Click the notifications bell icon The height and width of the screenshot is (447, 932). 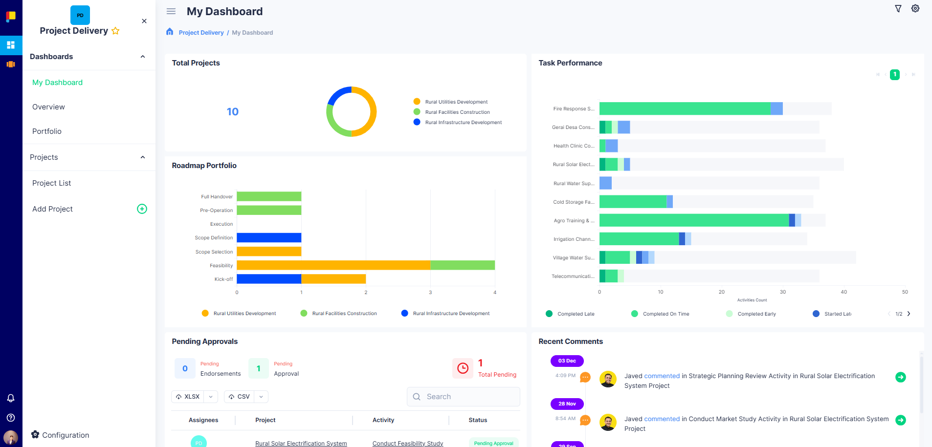(x=11, y=398)
